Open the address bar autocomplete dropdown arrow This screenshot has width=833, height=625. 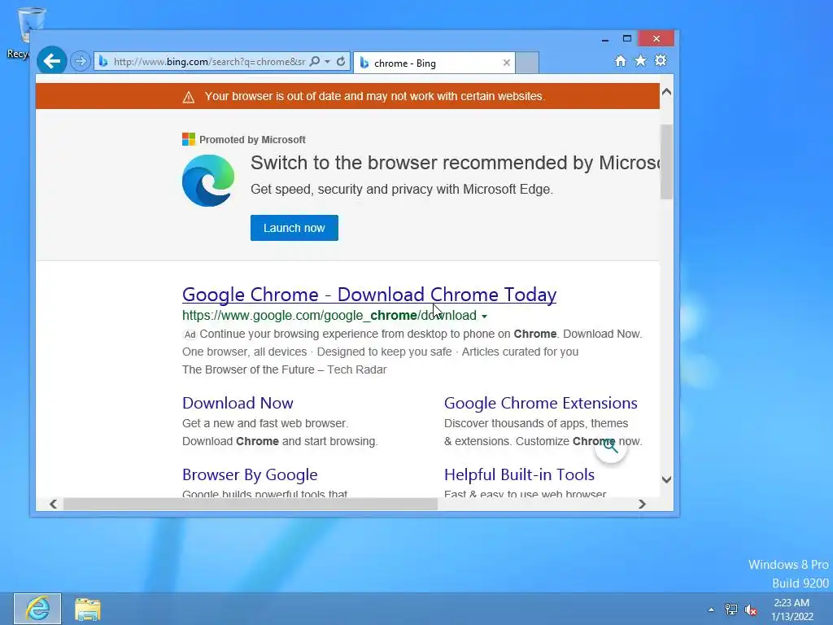[x=327, y=62]
